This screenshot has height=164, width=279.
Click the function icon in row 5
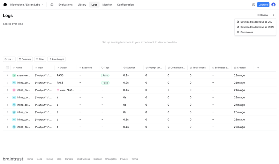coord(14,105)
